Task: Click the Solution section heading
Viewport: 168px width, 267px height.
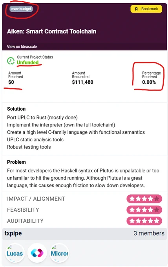Action: [16, 109]
